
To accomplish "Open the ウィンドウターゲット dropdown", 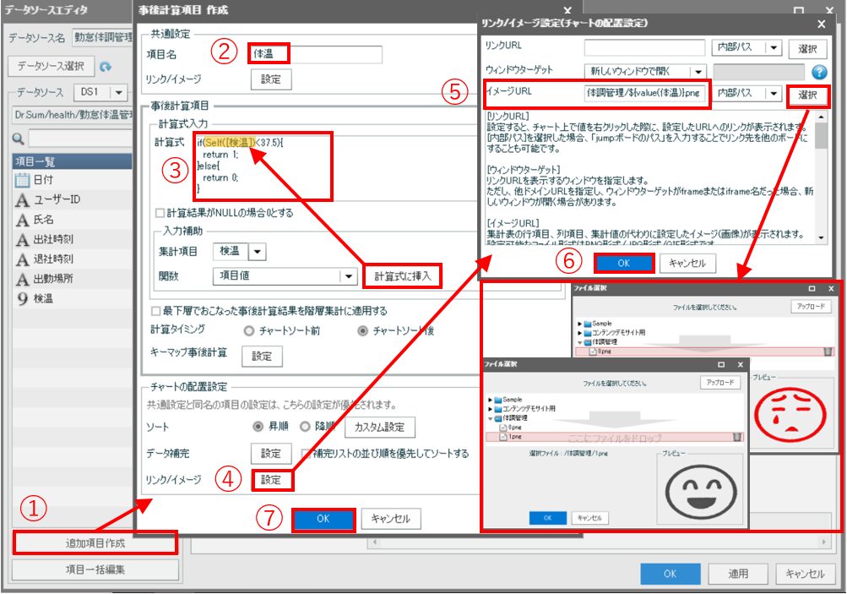I will [698, 72].
